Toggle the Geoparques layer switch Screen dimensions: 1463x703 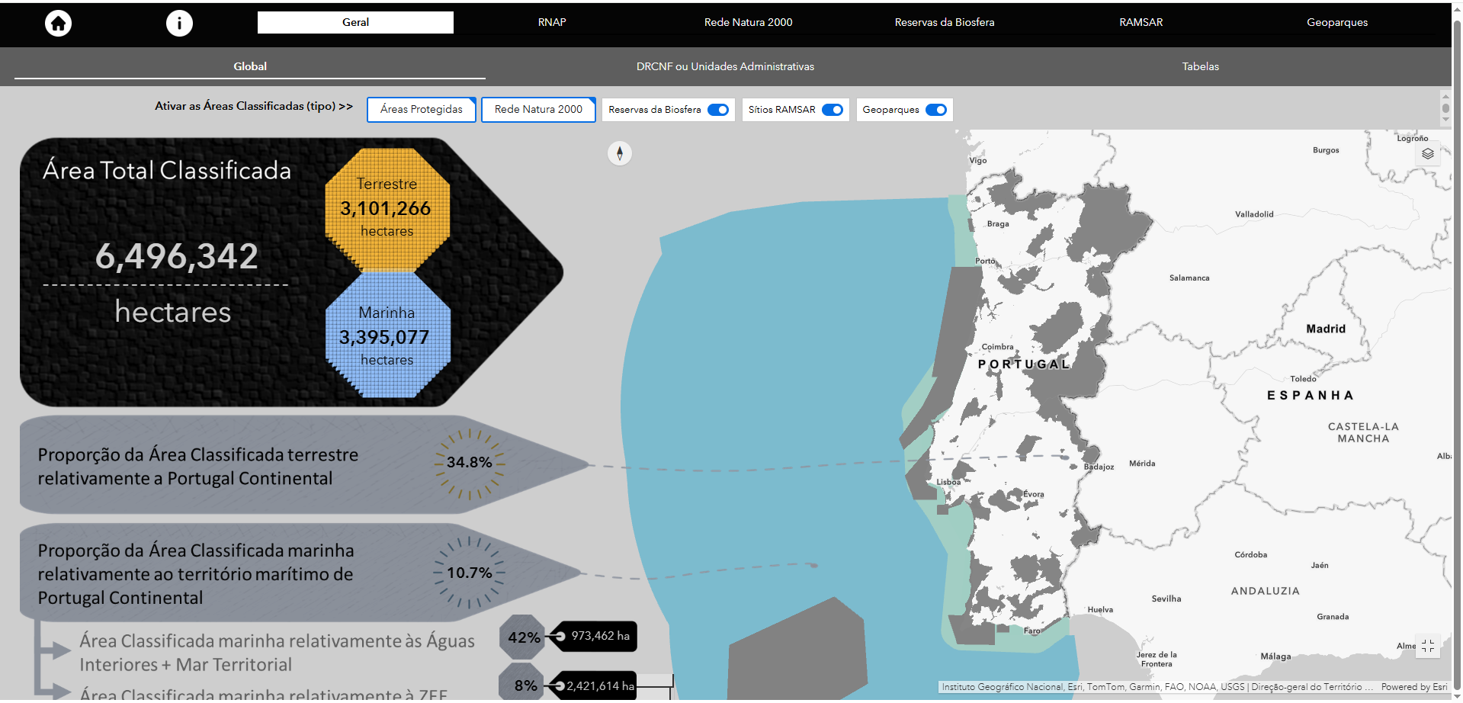935,110
